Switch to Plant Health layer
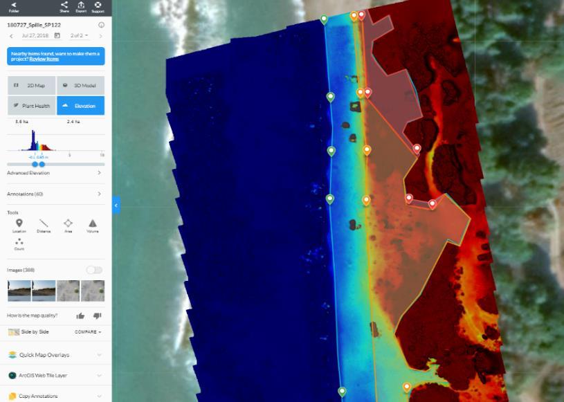Viewport: 564px width, 402px height. click(32, 106)
